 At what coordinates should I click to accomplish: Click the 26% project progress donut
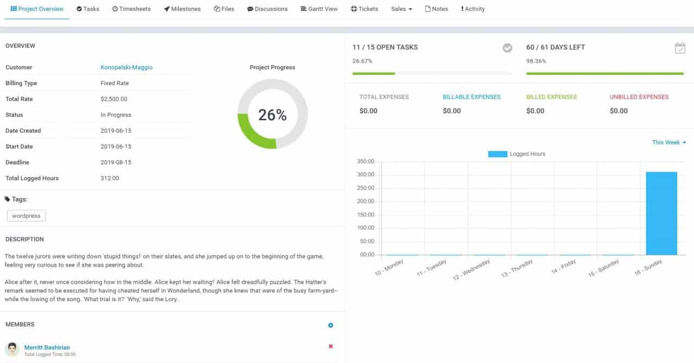[272, 114]
